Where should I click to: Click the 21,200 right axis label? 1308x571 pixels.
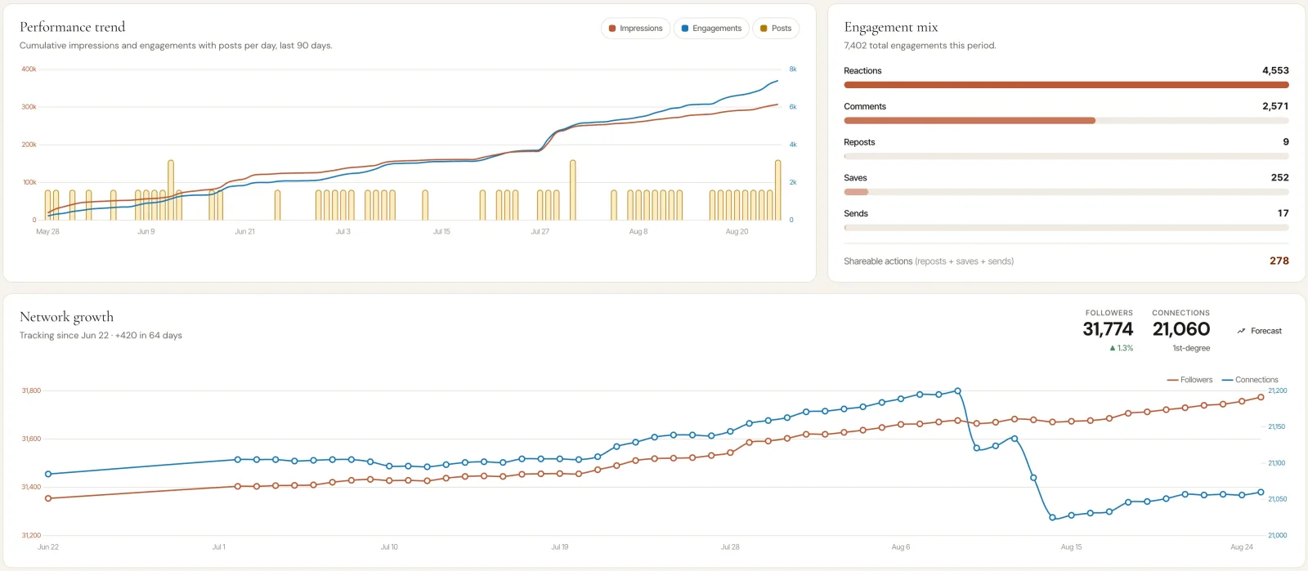coord(1277,391)
